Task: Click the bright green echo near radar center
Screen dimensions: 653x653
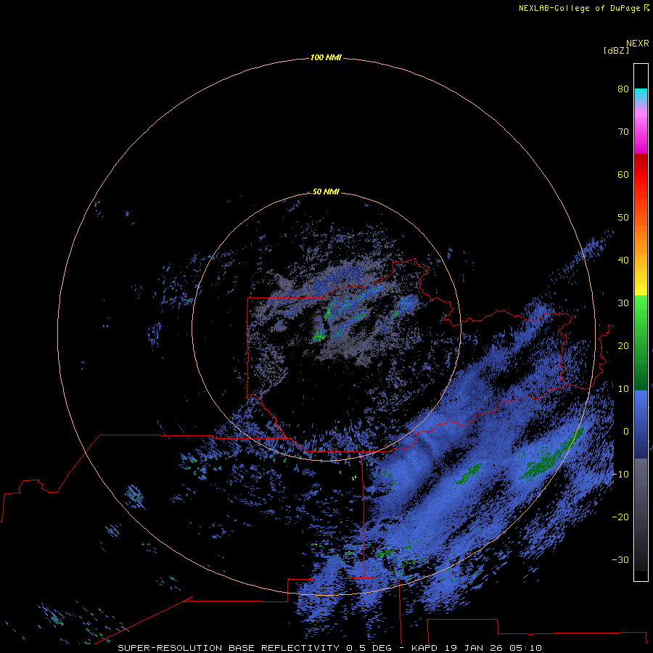Action: pos(319,334)
